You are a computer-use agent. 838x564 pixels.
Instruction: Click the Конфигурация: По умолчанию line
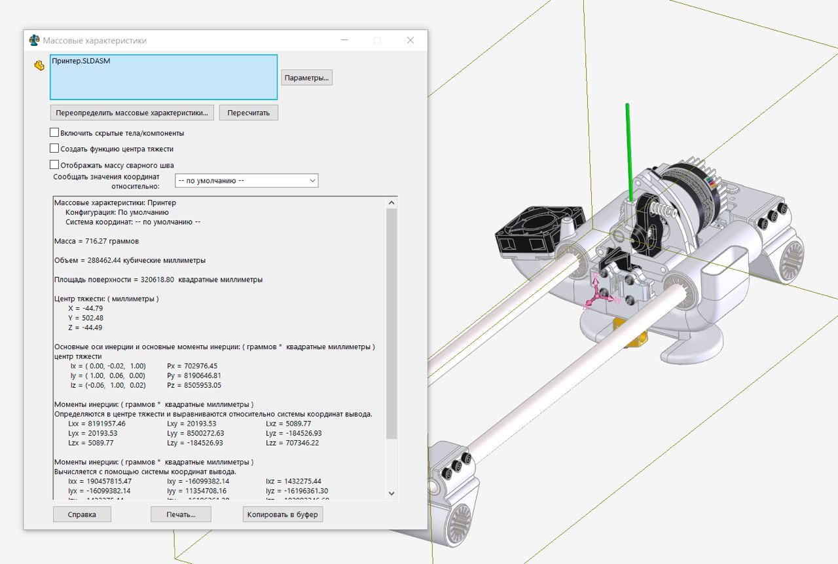[117, 212]
